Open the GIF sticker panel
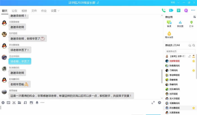197x115 pixels. point(8,103)
